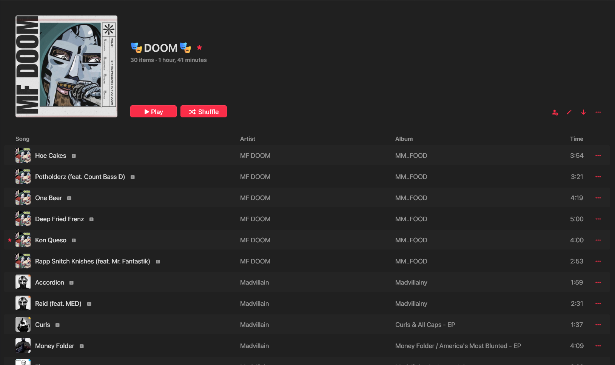Viewport: 615px width, 365px height.
Task: Open Money Folder / America's Most Blunted - EP
Action: 458,346
